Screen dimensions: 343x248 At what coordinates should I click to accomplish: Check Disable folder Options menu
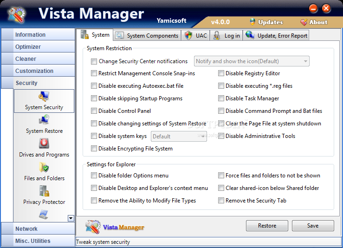[x=94, y=176]
